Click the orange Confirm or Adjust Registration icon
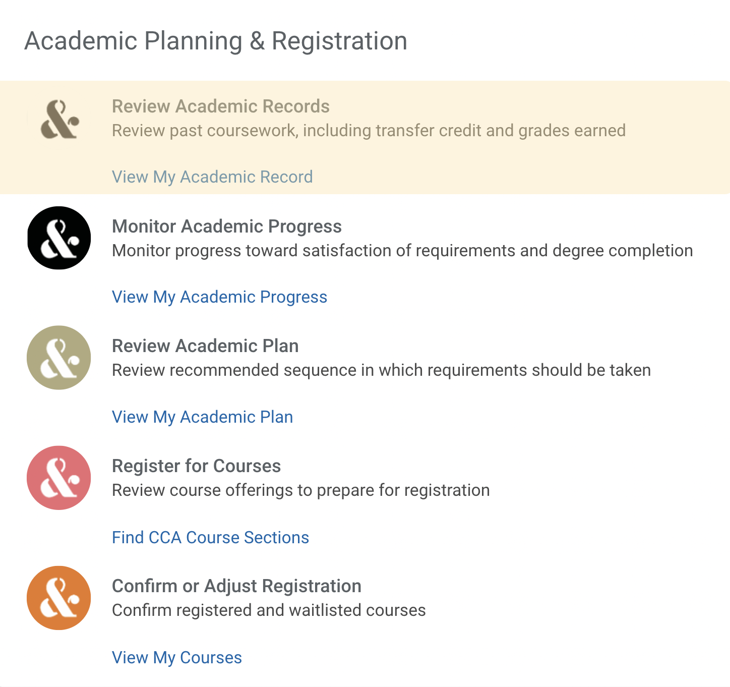 (x=59, y=598)
